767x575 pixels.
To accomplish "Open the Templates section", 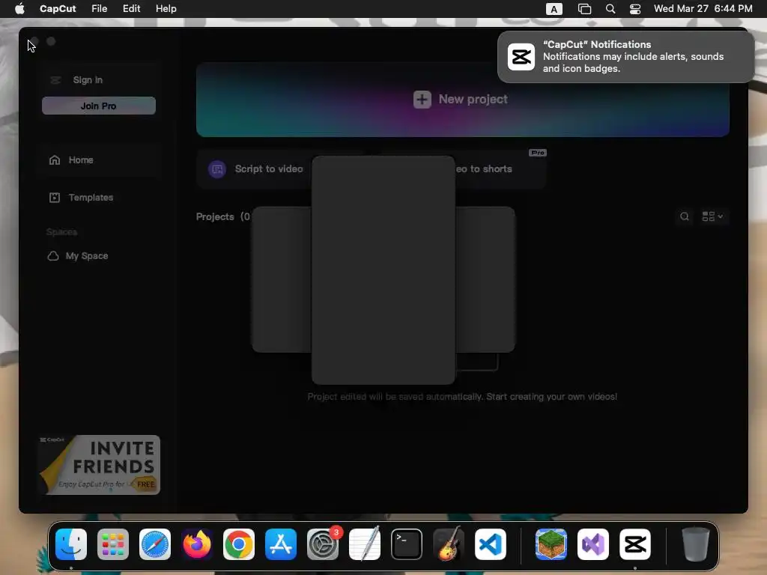I will tap(98, 198).
